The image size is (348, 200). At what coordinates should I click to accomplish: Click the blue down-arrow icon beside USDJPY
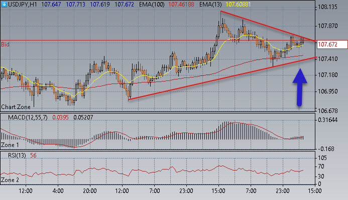[4, 4]
